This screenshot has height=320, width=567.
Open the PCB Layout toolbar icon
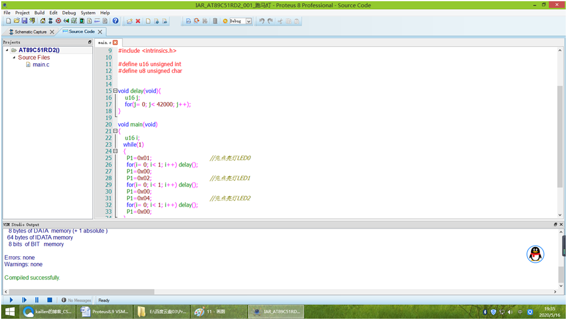[x=58, y=21]
